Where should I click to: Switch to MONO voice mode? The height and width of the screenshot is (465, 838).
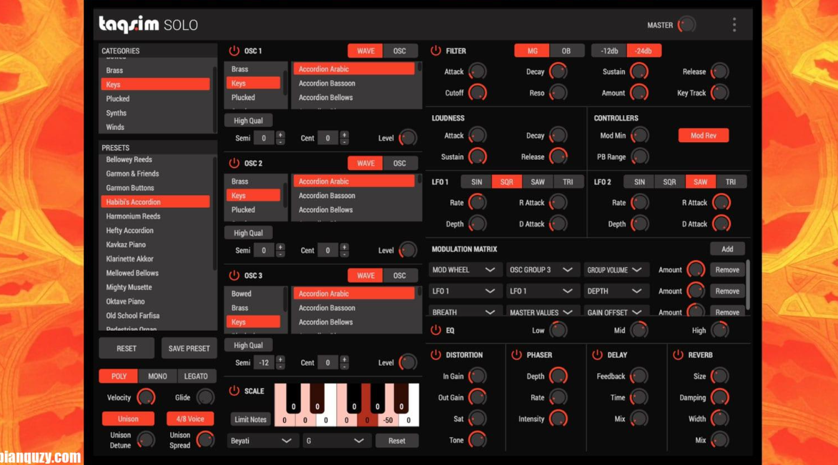(157, 376)
